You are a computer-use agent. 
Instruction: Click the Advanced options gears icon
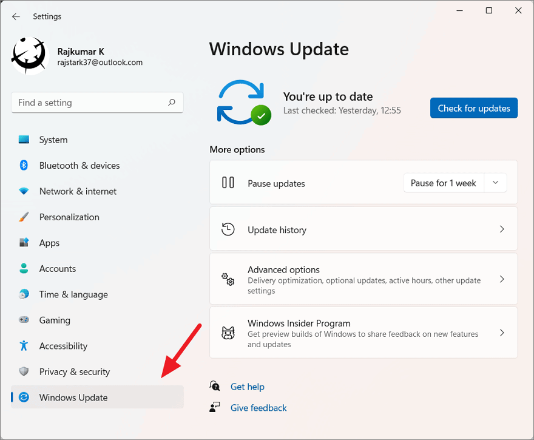pos(228,279)
